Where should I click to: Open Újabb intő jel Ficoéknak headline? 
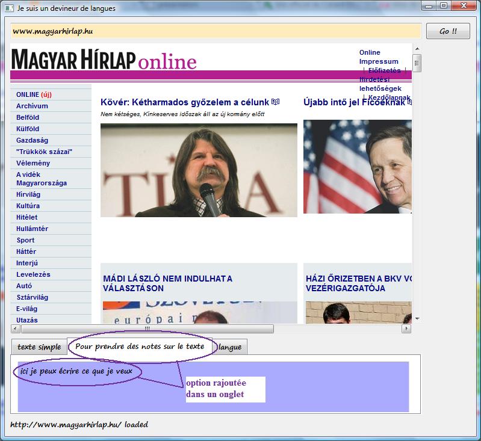click(x=354, y=102)
